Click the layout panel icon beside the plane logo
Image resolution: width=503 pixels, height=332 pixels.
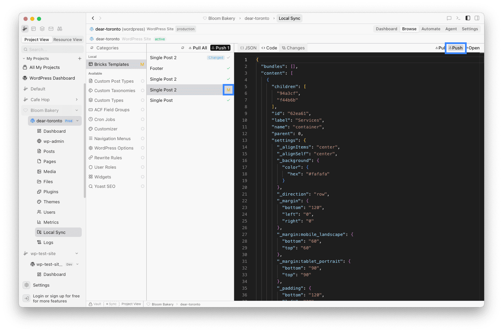point(34,29)
